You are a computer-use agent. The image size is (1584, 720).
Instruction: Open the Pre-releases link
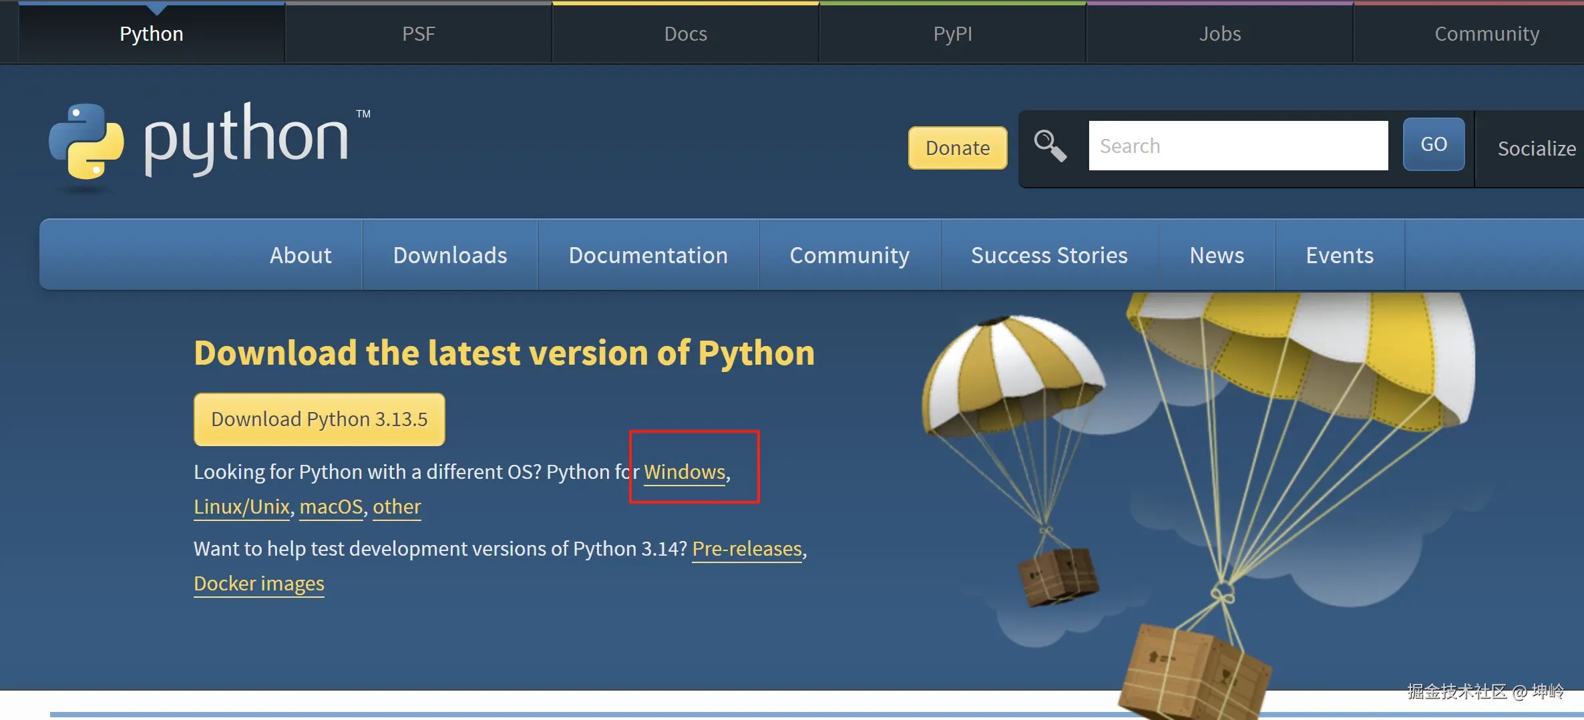click(x=747, y=548)
